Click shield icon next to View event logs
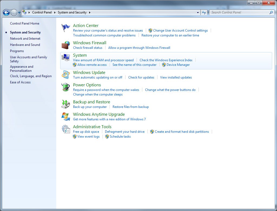 75,137
